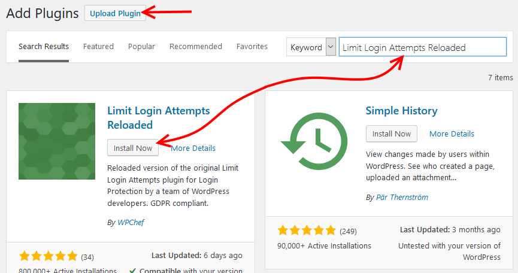Expand the Keyword search type dropdown
The width and height of the screenshot is (518, 273).
(x=311, y=47)
